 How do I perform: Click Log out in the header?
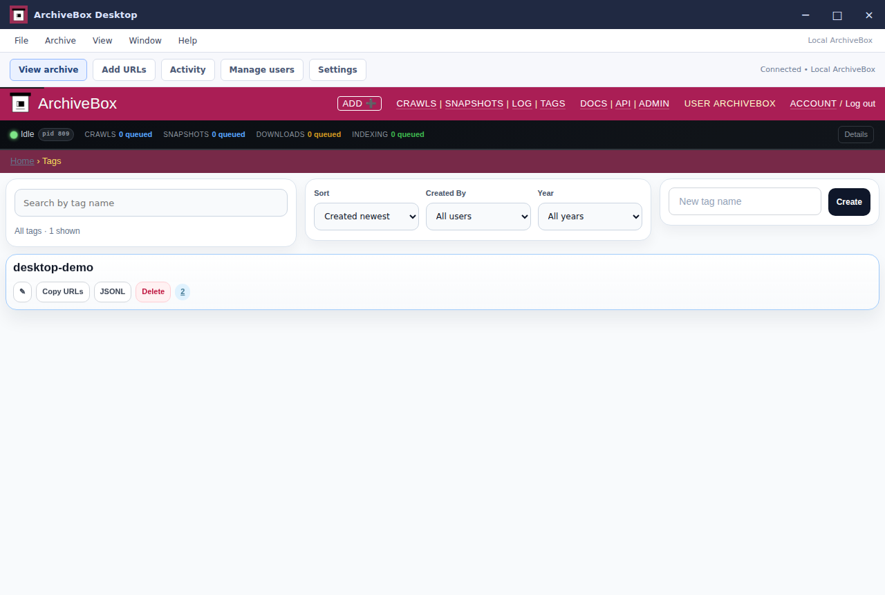click(x=860, y=104)
